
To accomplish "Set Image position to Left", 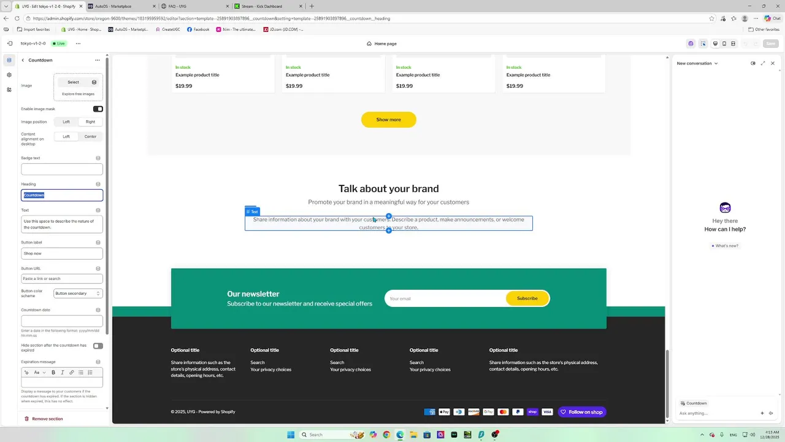I will tap(66, 122).
